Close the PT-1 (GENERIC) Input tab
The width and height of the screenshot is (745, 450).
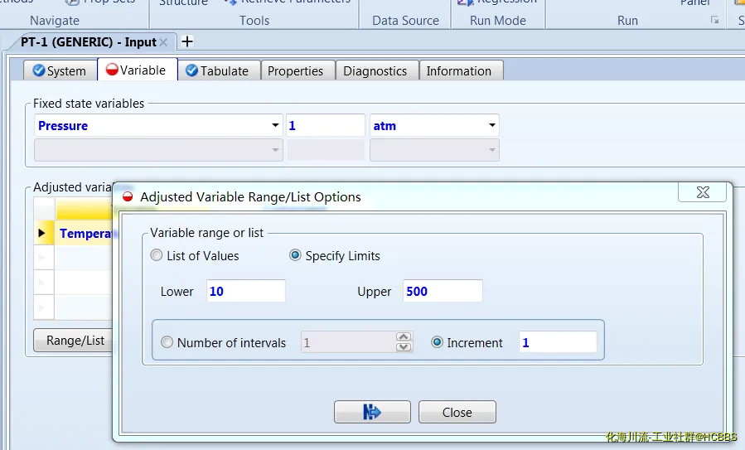(163, 42)
